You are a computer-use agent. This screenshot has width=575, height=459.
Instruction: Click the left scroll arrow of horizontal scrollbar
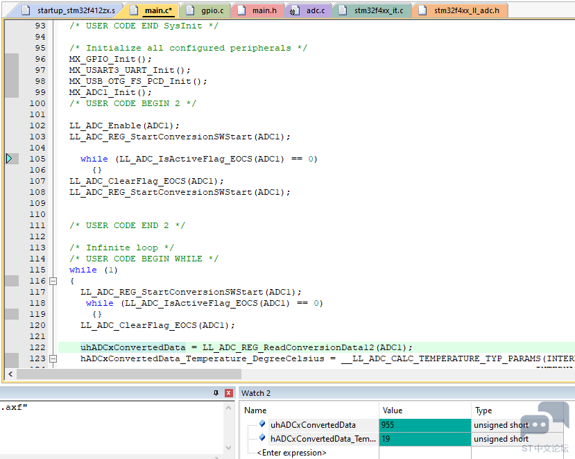pos(10,374)
